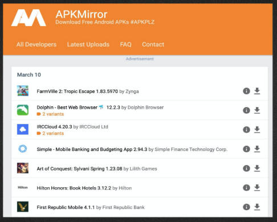Click the Advertisement label
This screenshot has width=277, height=222.
tap(140, 59)
